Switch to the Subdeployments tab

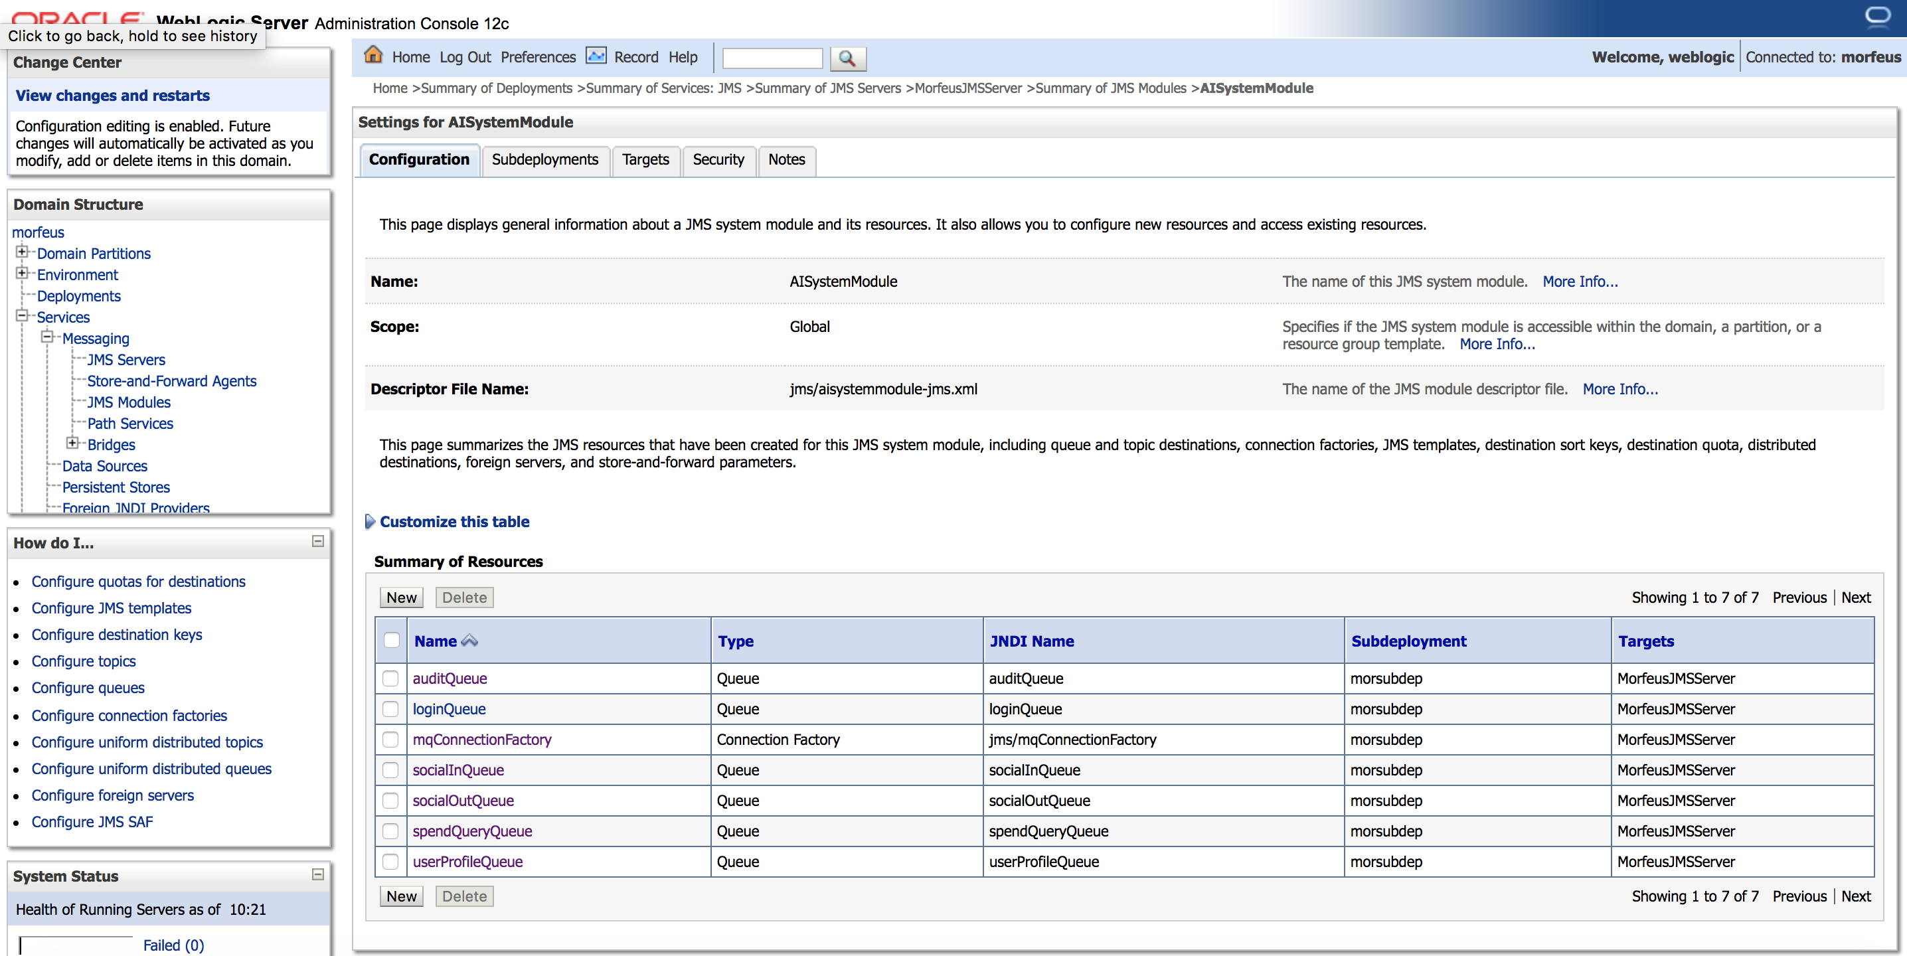[x=545, y=160]
